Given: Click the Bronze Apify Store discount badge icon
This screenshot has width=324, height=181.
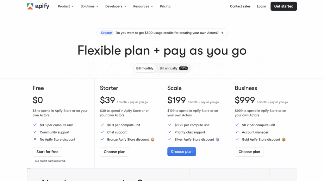Looking at the screenshot, I should [153, 140].
